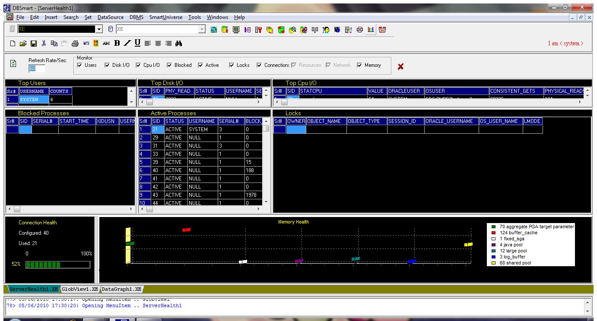
Task: Click the yellow shared pool legend swatch
Action: pyautogui.click(x=494, y=263)
